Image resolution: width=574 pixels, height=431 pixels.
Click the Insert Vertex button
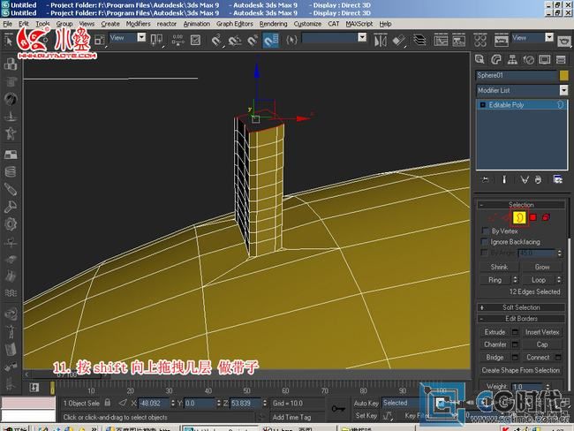coord(542,332)
